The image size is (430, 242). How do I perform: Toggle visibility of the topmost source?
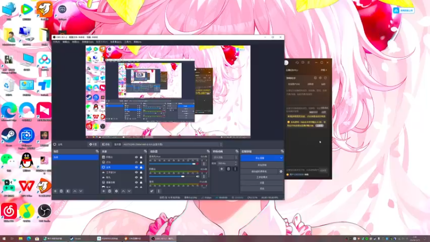137,157
